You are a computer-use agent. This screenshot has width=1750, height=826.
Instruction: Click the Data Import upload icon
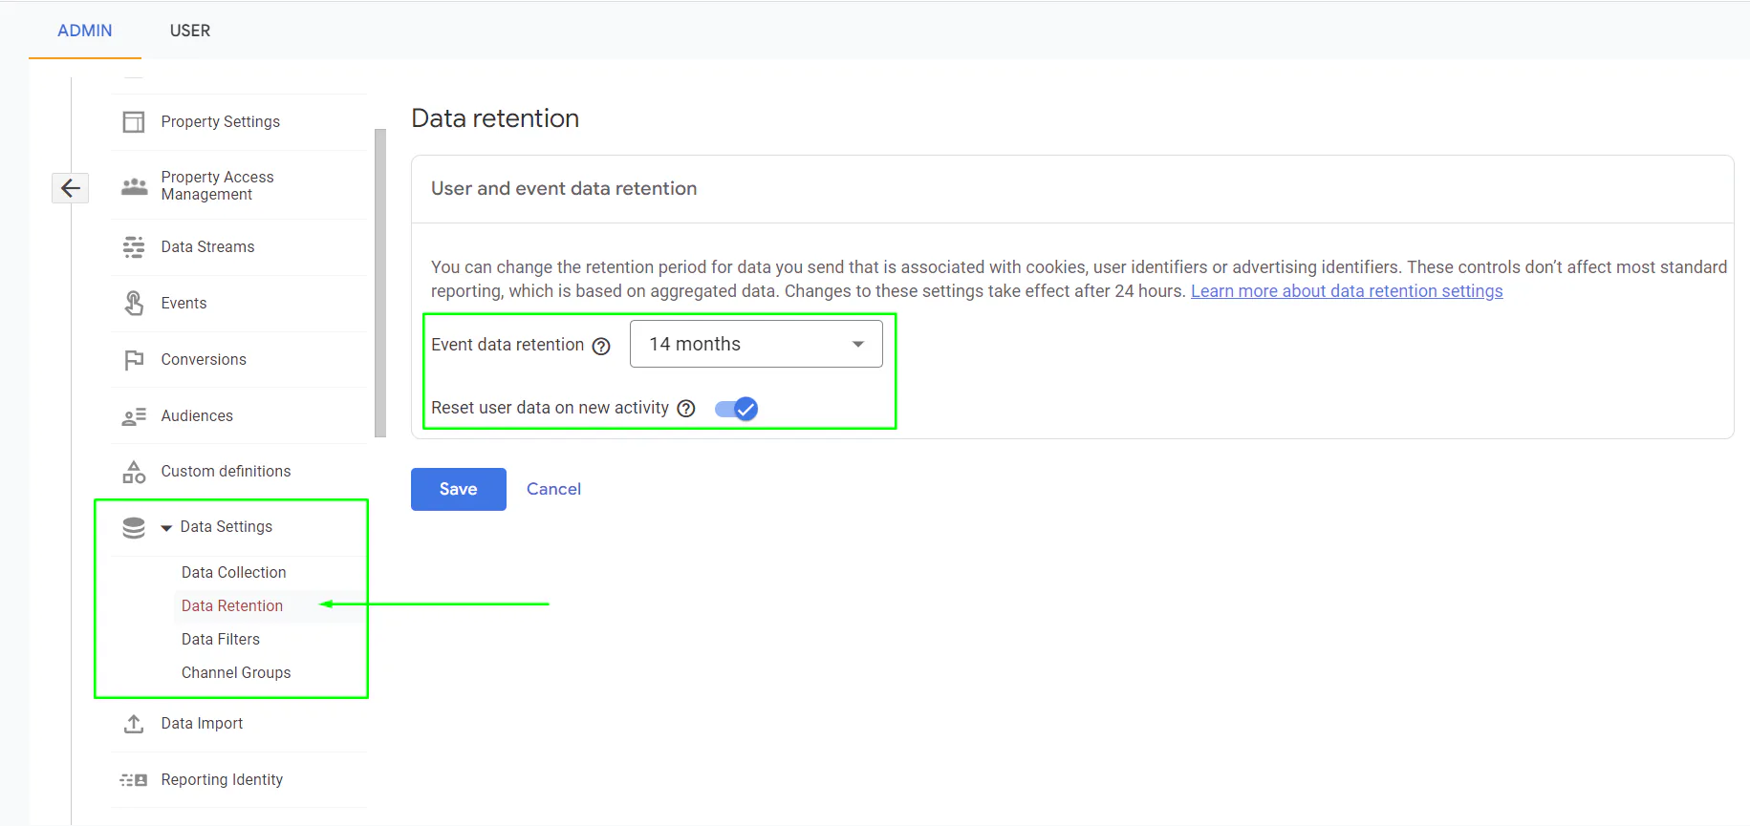pyautogui.click(x=134, y=724)
